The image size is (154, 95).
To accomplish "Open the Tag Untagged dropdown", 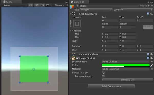I will tap(96, 10).
